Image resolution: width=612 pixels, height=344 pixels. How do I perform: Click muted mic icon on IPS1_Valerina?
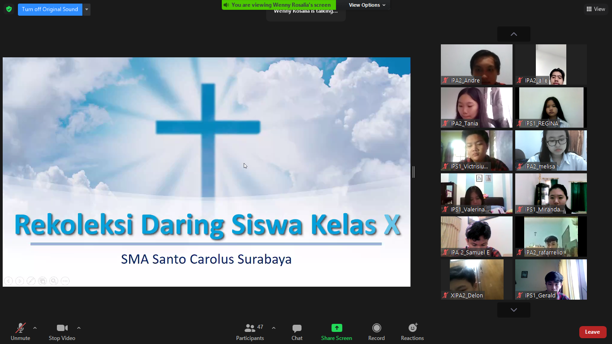coord(446,210)
